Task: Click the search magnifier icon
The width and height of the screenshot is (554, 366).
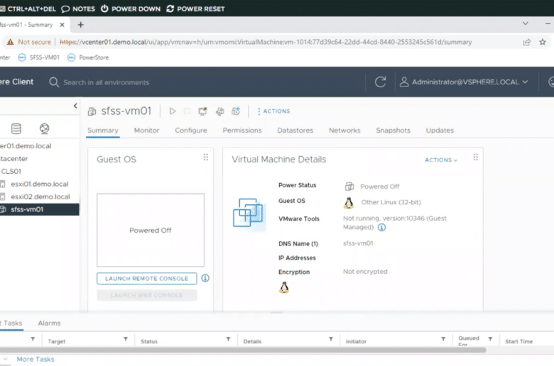Action: (x=54, y=82)
